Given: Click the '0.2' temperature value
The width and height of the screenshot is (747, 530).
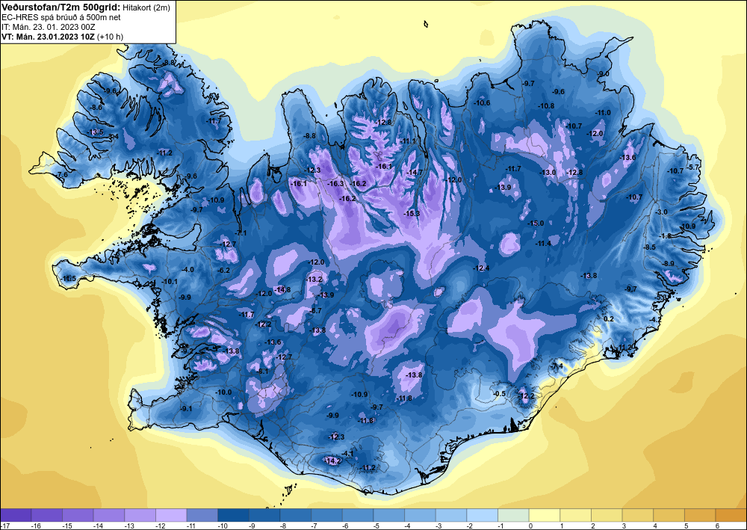Looking at the screenshot, I should pos(609,319).
